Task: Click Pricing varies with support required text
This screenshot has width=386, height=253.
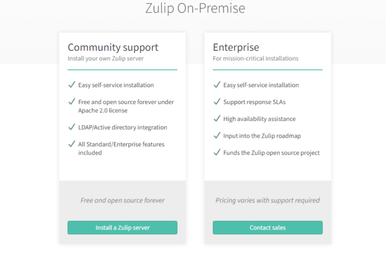Action: pos(267,200)
